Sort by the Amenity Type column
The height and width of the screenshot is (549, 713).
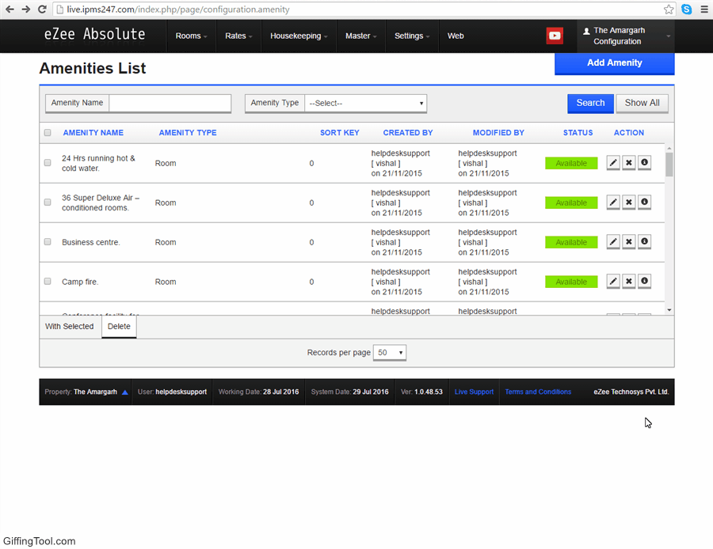[187, 133]
